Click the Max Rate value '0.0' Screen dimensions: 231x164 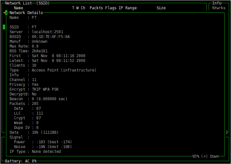(x=35, y=46)
